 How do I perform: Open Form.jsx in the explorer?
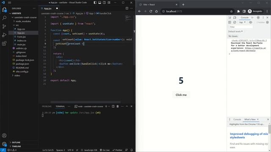[x=22, y=37]
